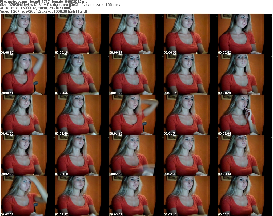Click the 00:02:57 contact sheet frame
Viewport: 273px width, 216px height.
[x=82, y=196]
